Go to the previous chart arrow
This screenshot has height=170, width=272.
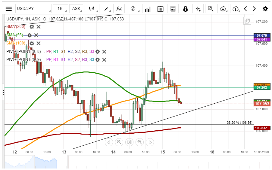click(245, 9)
